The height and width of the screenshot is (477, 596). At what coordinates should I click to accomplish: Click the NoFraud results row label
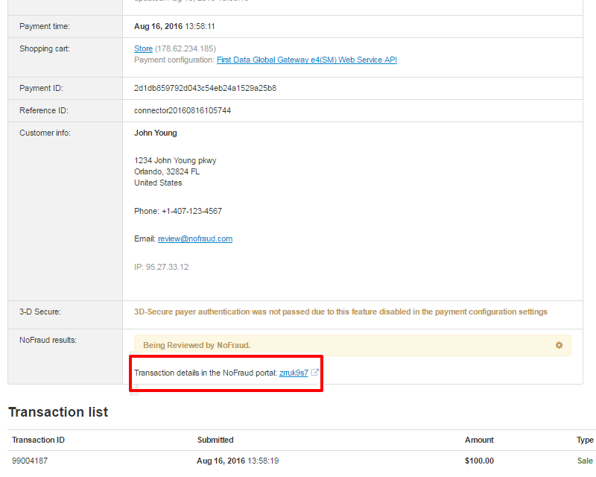pos(48,340)
